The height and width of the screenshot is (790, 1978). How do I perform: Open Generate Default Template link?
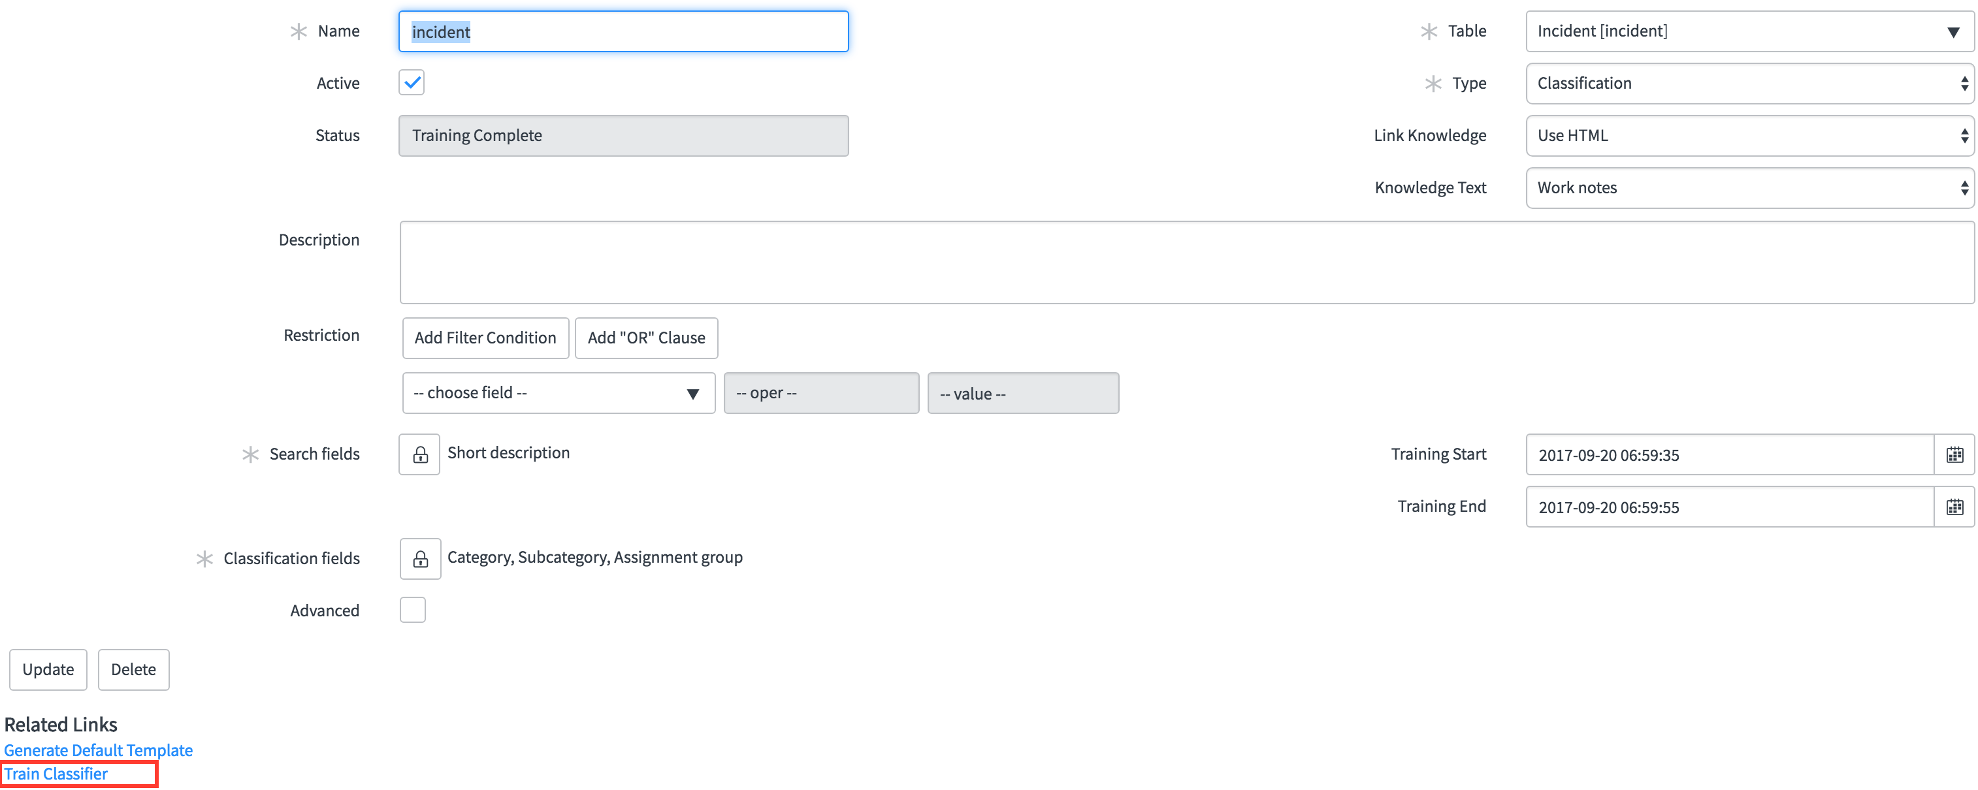98,750
